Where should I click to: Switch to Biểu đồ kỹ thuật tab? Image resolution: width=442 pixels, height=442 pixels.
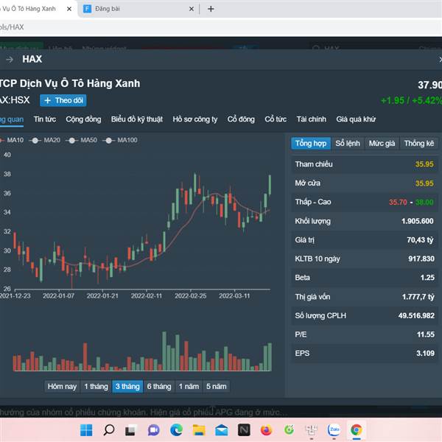tap(137, 119)
